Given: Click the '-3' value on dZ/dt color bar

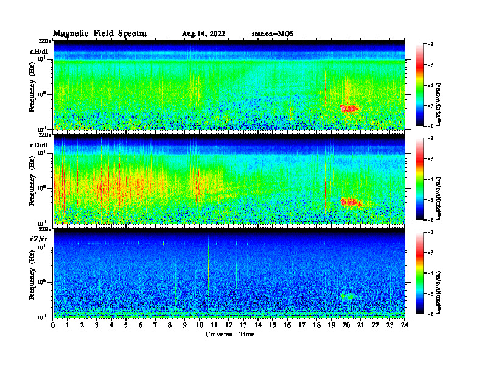Looking at the screenshot, I should [x=431, y=253].
